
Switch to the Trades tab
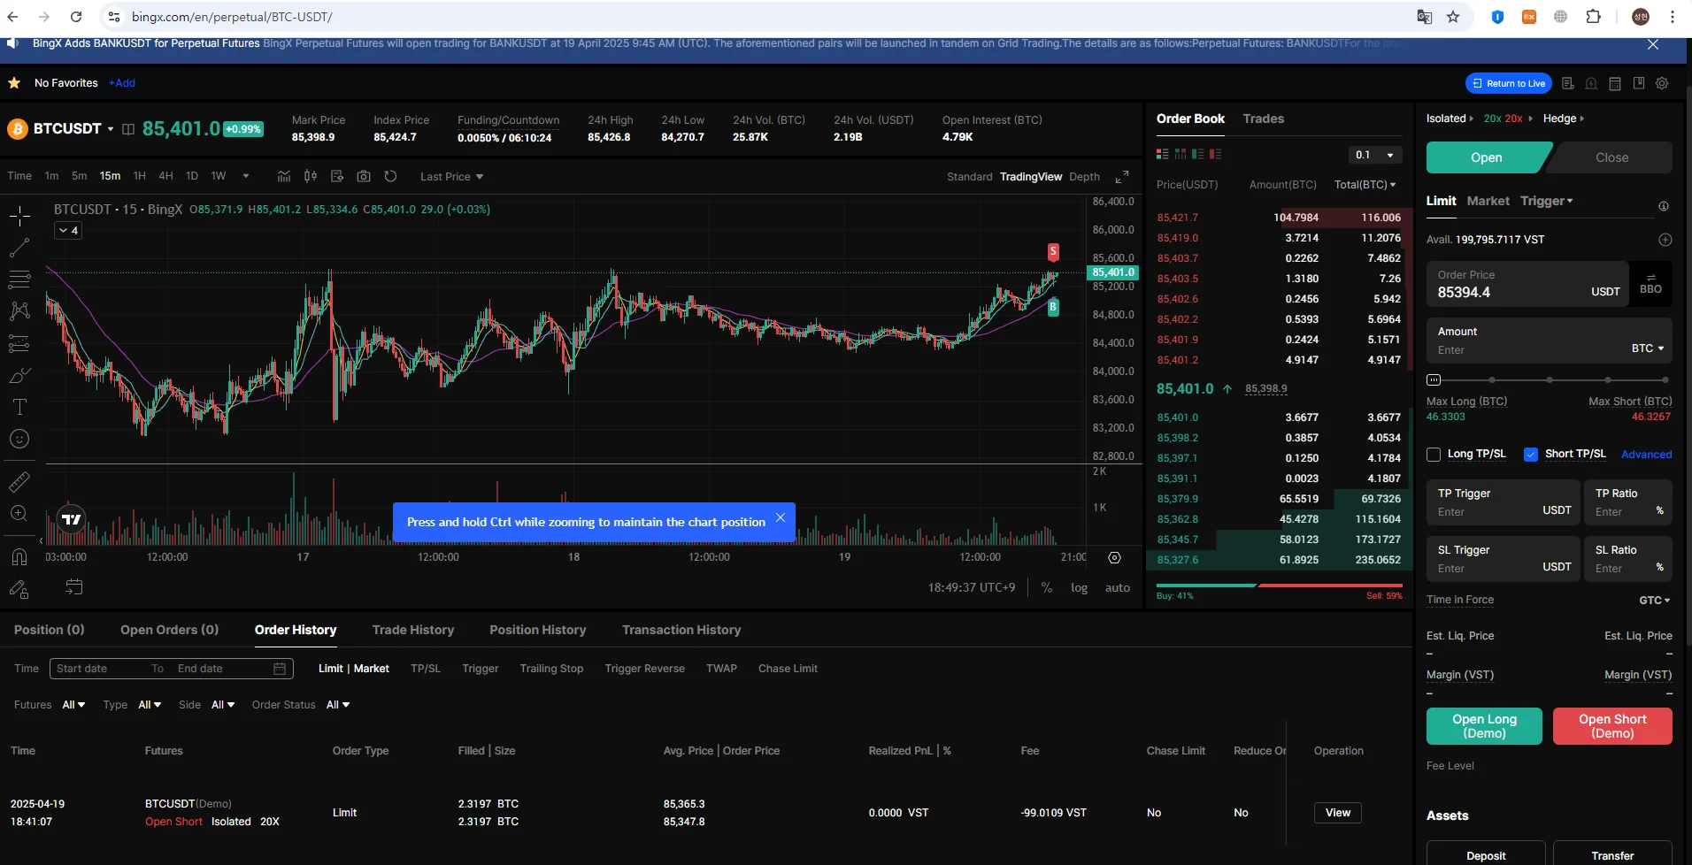(x=1263, y=119)
